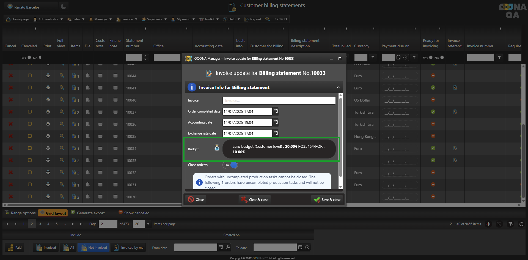Open calendar picker for Accounting date

pyautogui.click(x=276, y=122)
